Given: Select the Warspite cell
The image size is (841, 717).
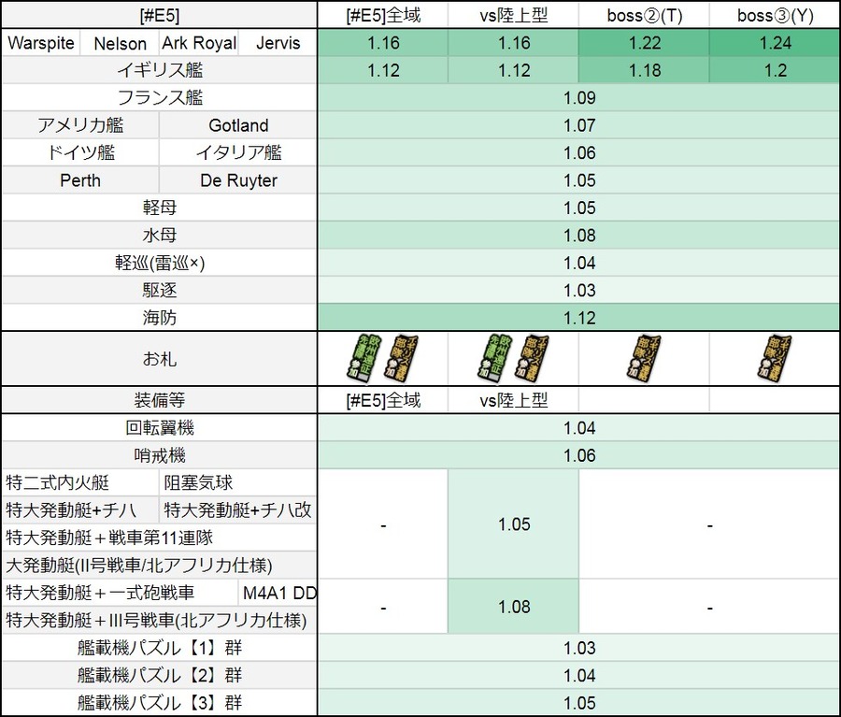Looking at the screenshot, I should (41, 43).
